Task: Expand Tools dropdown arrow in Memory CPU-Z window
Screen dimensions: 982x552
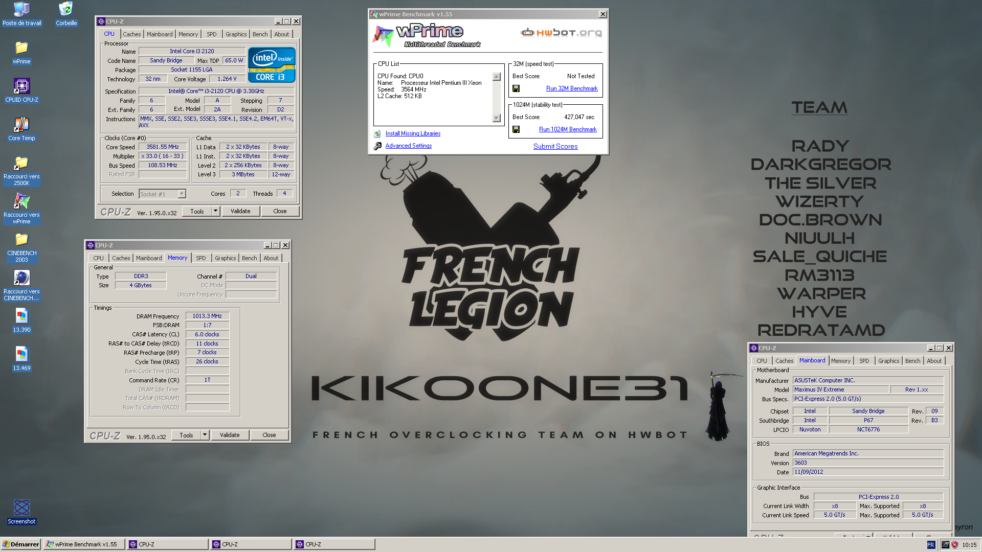Action: pyautogui.click(x=205, y=435)
